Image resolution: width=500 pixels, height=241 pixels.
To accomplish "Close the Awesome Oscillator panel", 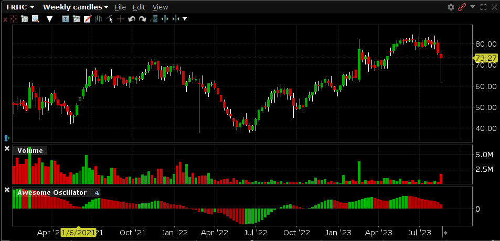I will (7, 190).
